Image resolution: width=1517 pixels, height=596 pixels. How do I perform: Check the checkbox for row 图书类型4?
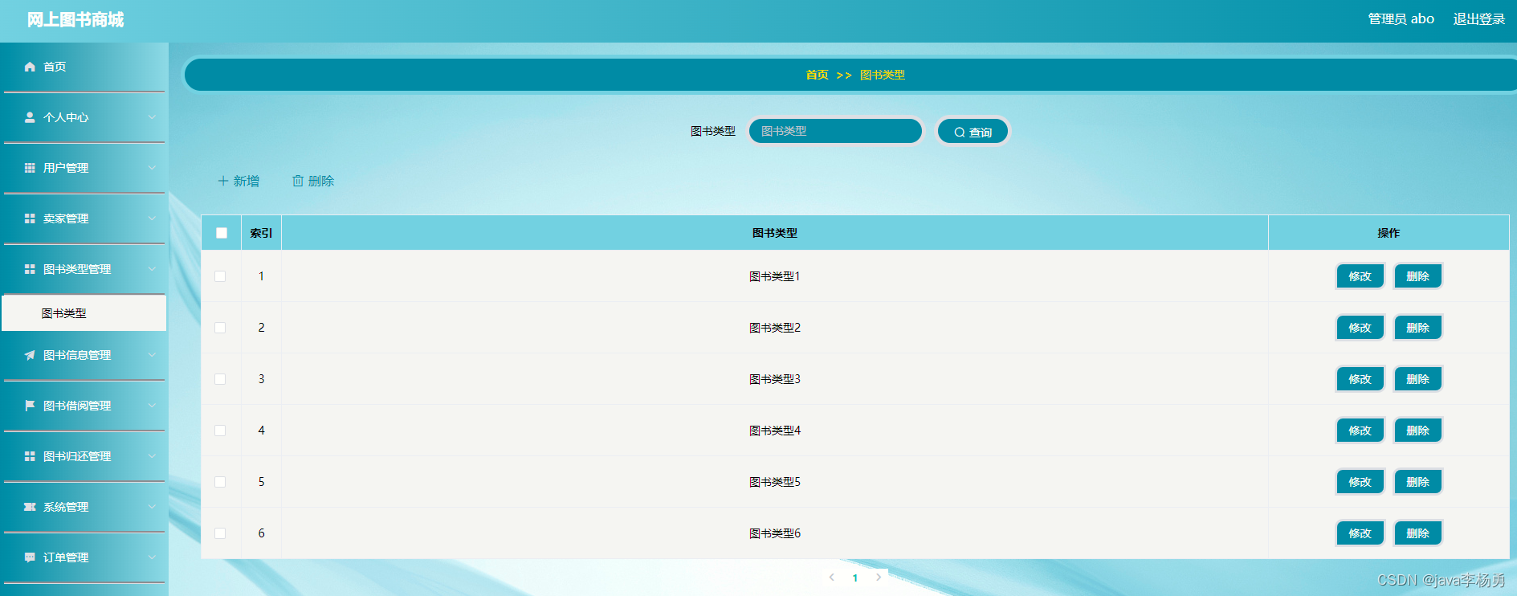pos(220,431)
